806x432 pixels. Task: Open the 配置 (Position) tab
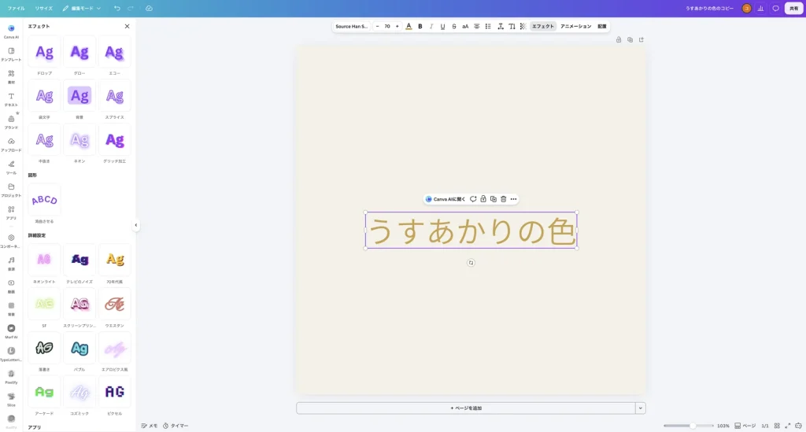(602, 26)
